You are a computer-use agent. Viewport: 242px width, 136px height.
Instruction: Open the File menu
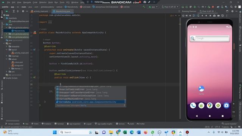coord(8,2)
